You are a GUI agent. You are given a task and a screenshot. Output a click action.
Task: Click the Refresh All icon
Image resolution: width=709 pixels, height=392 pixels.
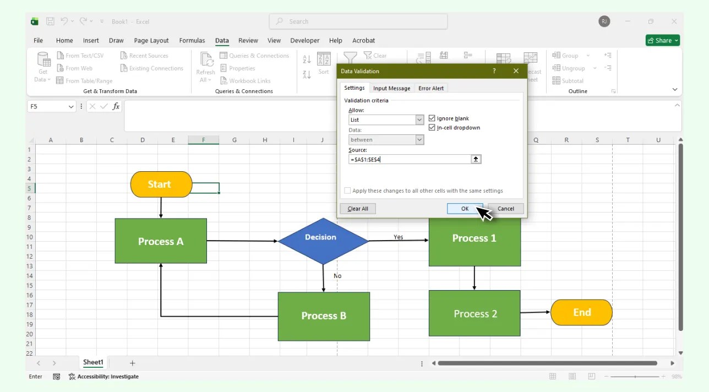pyautogui.click(x=206, y=59)
